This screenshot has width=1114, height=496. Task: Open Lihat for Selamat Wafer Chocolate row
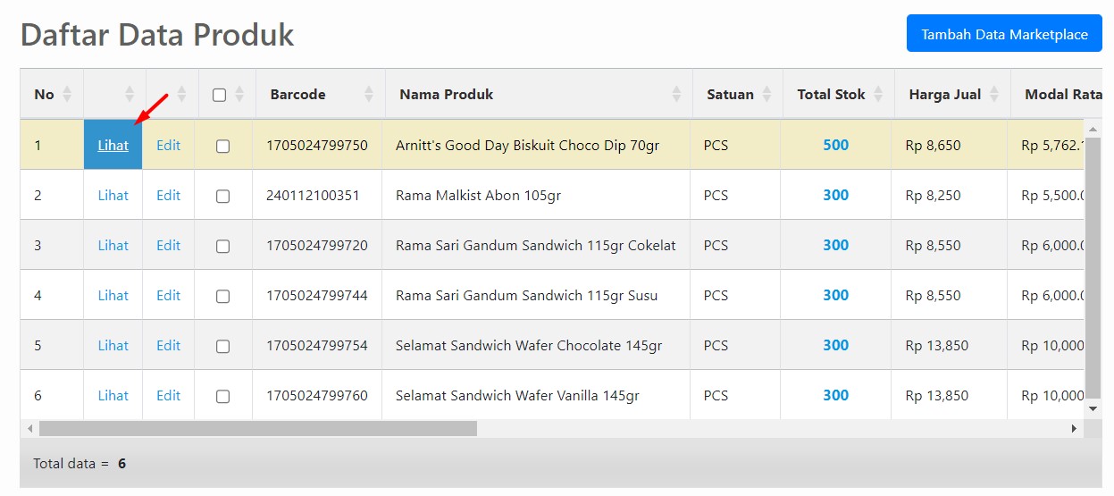point(113,346)
